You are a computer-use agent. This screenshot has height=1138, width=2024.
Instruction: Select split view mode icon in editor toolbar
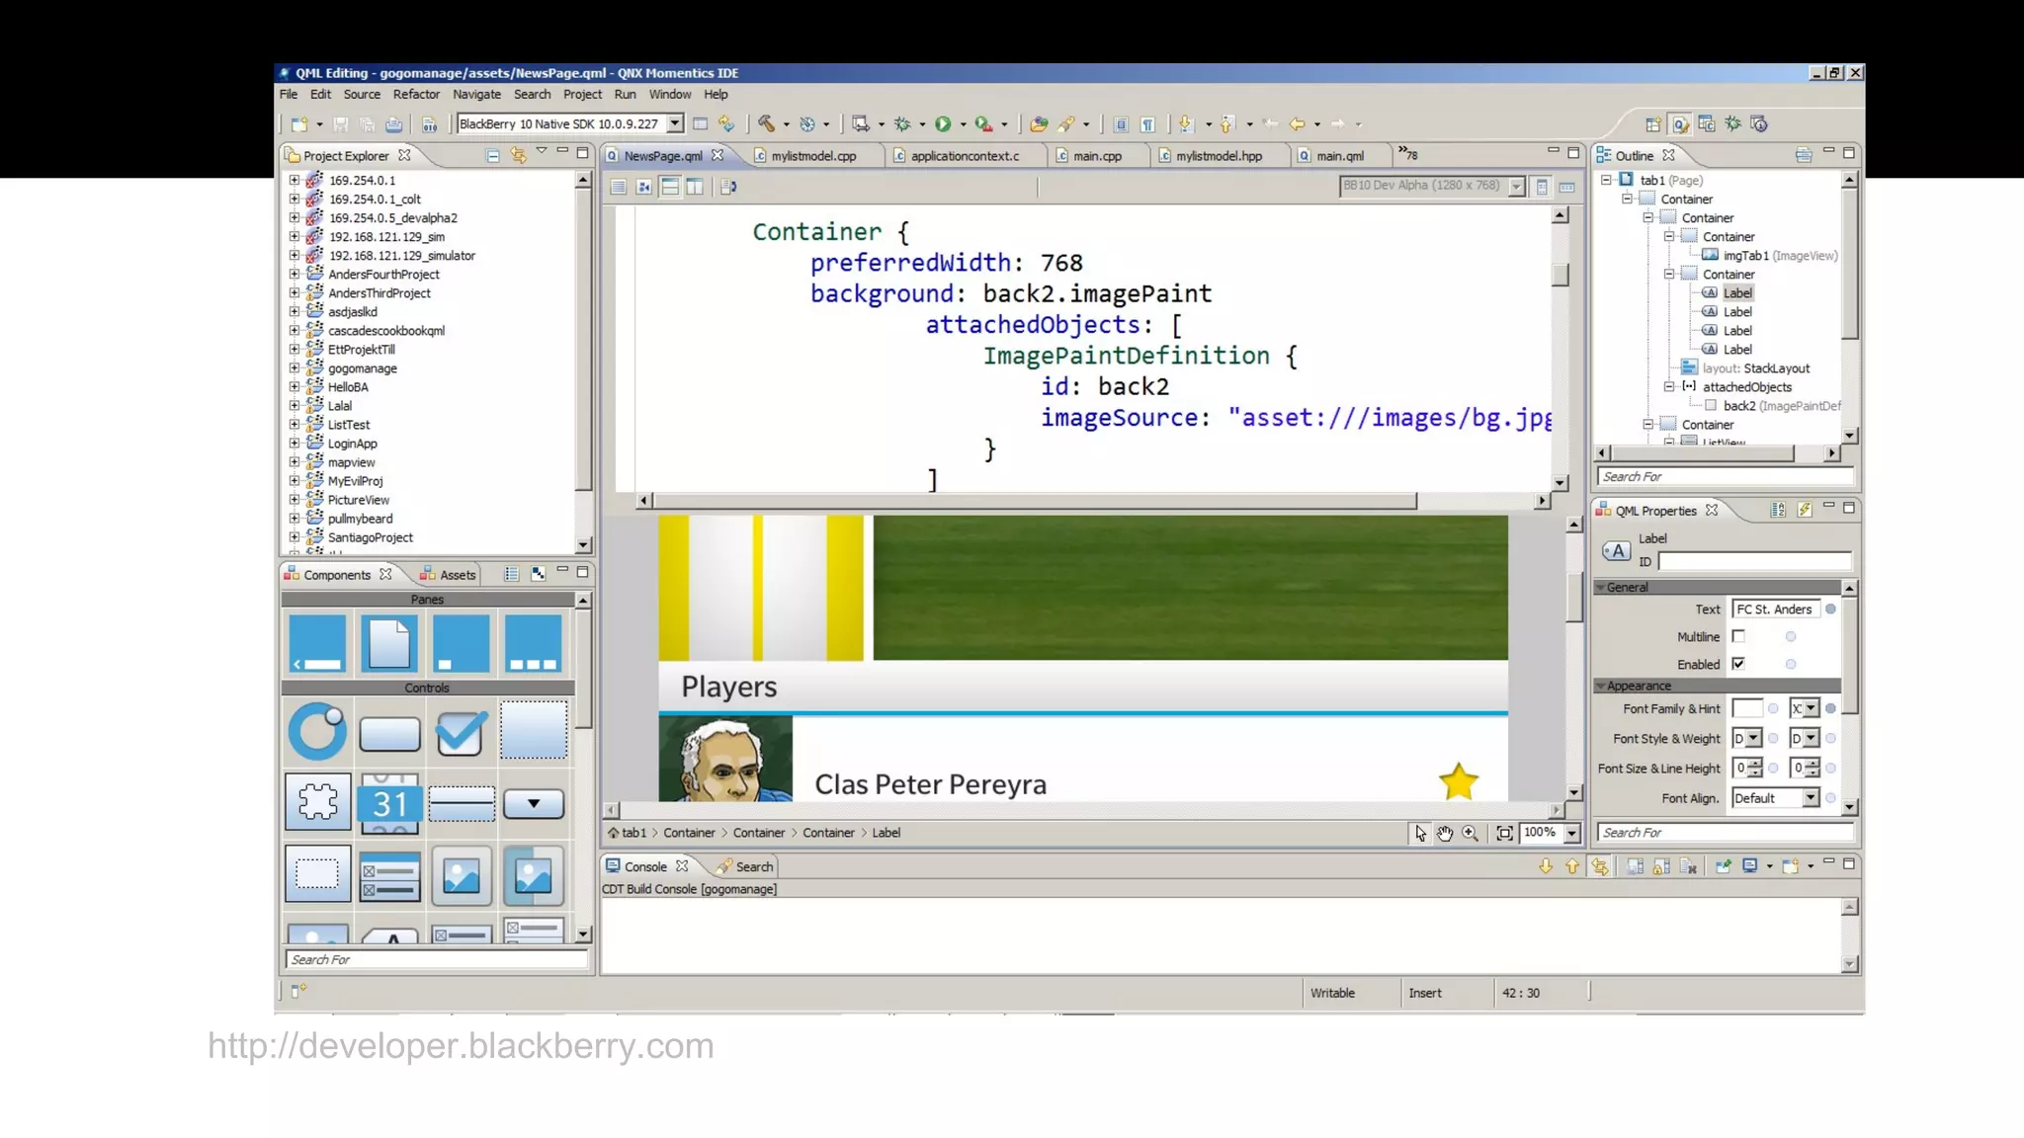tap(670, 187)
